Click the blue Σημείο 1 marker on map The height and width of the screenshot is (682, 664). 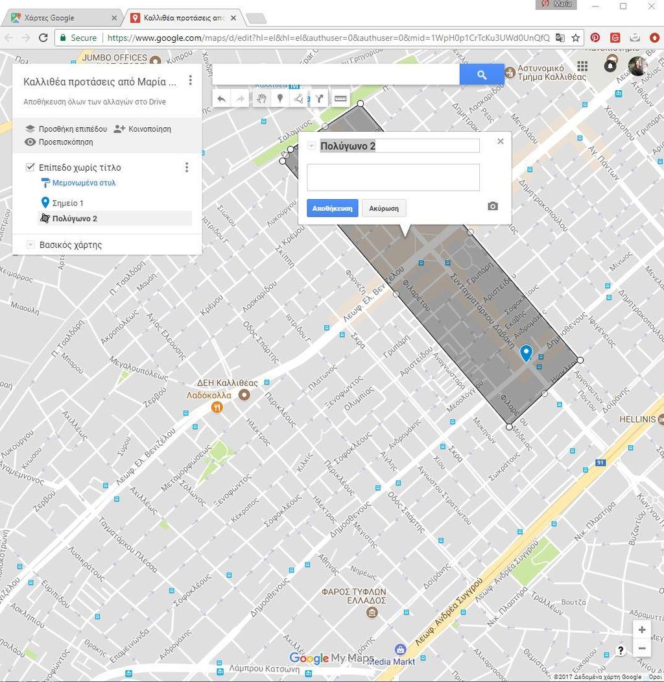(x=527, y=353)
